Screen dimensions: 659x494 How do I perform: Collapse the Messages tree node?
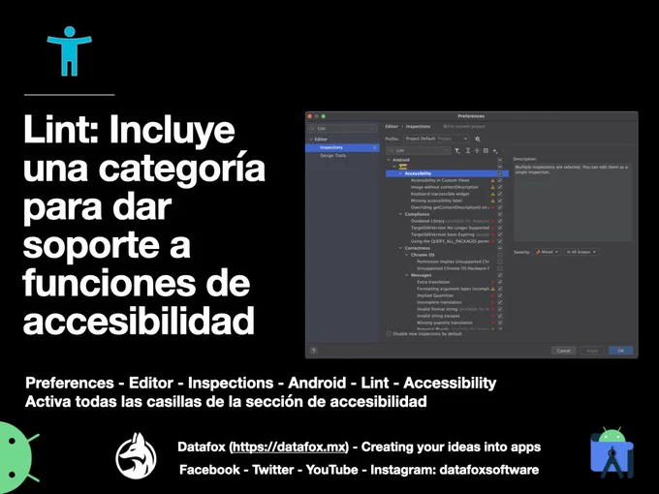click(406, 275)
